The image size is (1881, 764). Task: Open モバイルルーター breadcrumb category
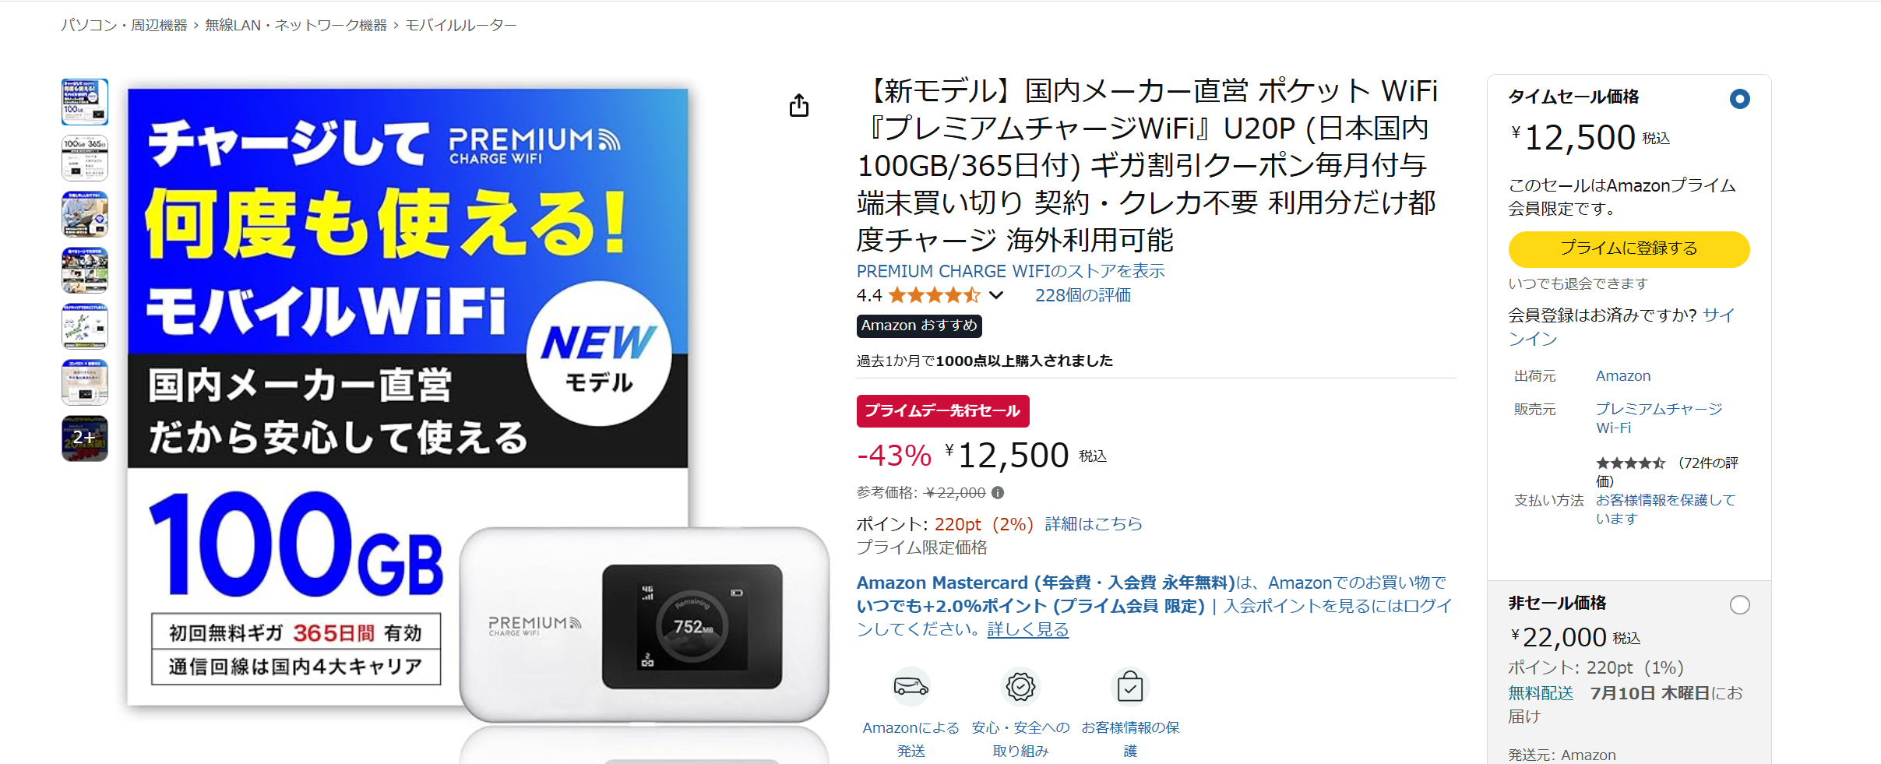(460, 25)
